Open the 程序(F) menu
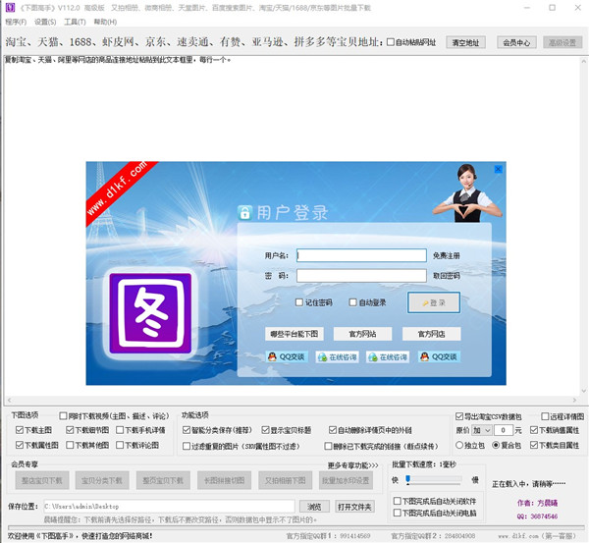Image resolution: width=589 pixels, height=543 pixels. coord(16,22)
